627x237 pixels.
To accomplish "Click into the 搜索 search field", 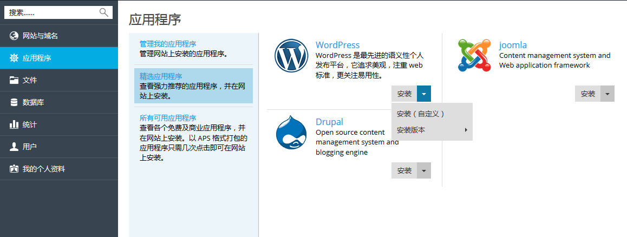I will pyautogui.click(x=51, y=12).
